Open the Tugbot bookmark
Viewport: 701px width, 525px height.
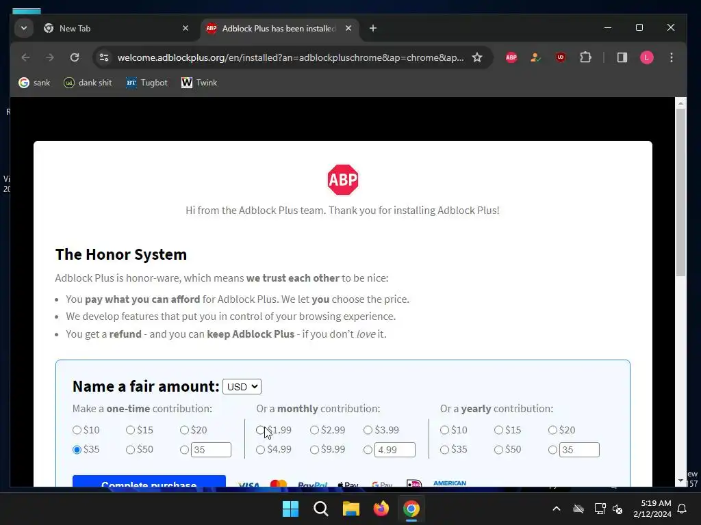[146, 83]
